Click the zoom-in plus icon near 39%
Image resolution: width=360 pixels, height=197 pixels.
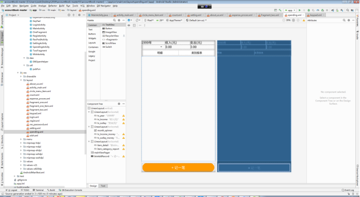click(294, 20)
